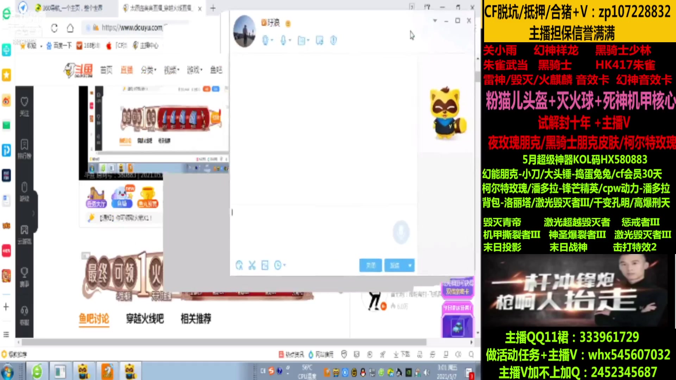Open the mouse-shaped 游戏 icon in dark sidebar
Viewport: 676px width, 380px height.
[x=24, y=191]
